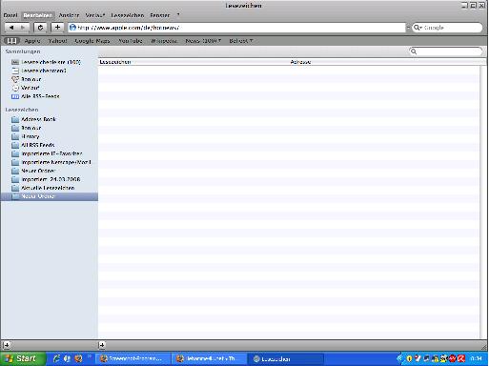Open the Datei menu
The height and width of the screenshot is (366, 490).
pyautogui.click(x=10, y=15)
